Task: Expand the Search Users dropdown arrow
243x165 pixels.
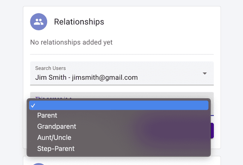Action: 205,74
